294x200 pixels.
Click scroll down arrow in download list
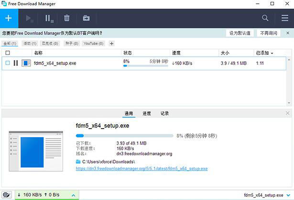click(289, 103)
